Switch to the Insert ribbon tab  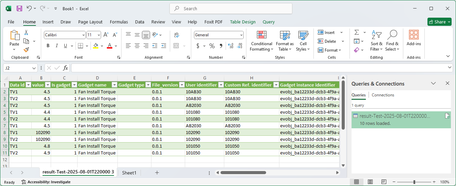pyautogui.click(x=48, y=22)
